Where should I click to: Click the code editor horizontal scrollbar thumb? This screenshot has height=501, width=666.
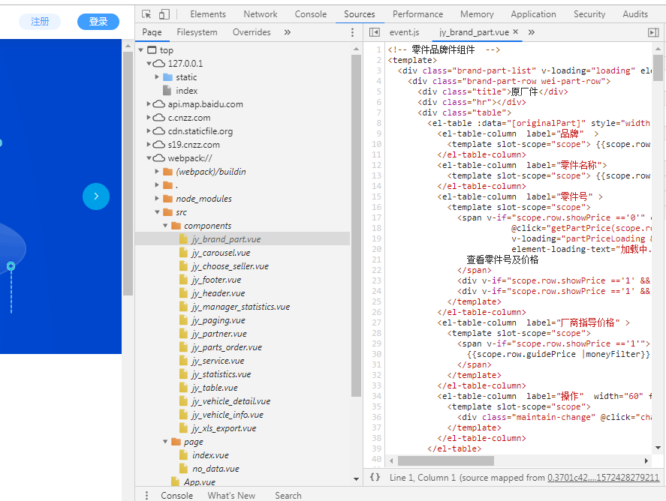[x=445, y=460]
